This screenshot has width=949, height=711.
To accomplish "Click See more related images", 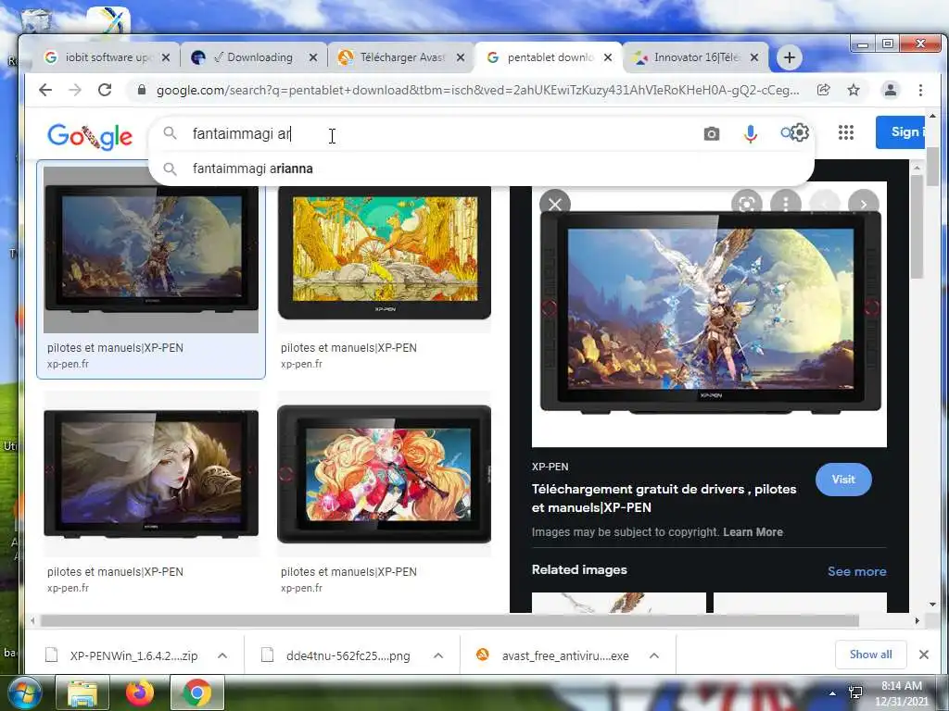I will point(856,571).
